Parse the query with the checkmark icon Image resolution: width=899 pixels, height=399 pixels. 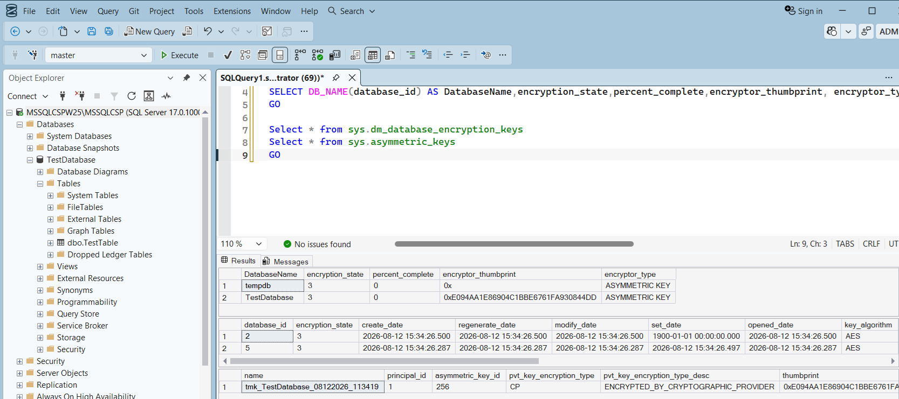[x=228, y=55]
